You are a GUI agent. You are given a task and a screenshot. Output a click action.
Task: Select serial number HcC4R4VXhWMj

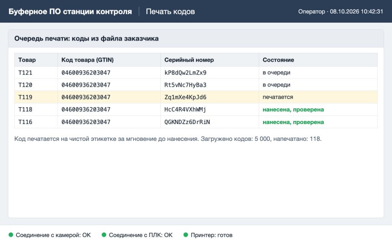[185, 109]
